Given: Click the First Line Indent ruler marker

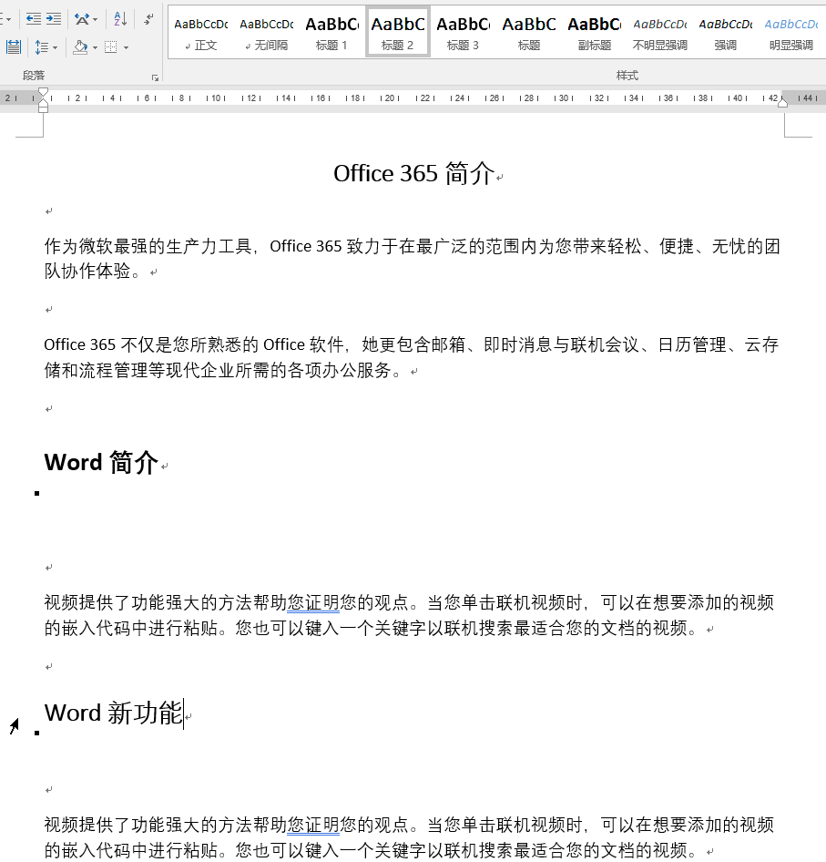Looking at the screenshot, I should [43, 92].
